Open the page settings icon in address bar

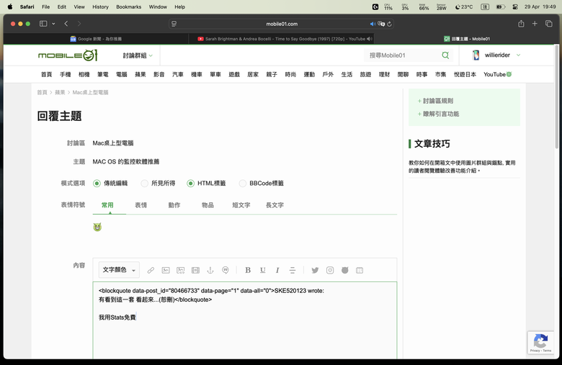(x=174, y=24)
